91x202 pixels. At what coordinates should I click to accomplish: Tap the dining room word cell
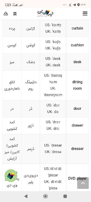coord(77,85)
